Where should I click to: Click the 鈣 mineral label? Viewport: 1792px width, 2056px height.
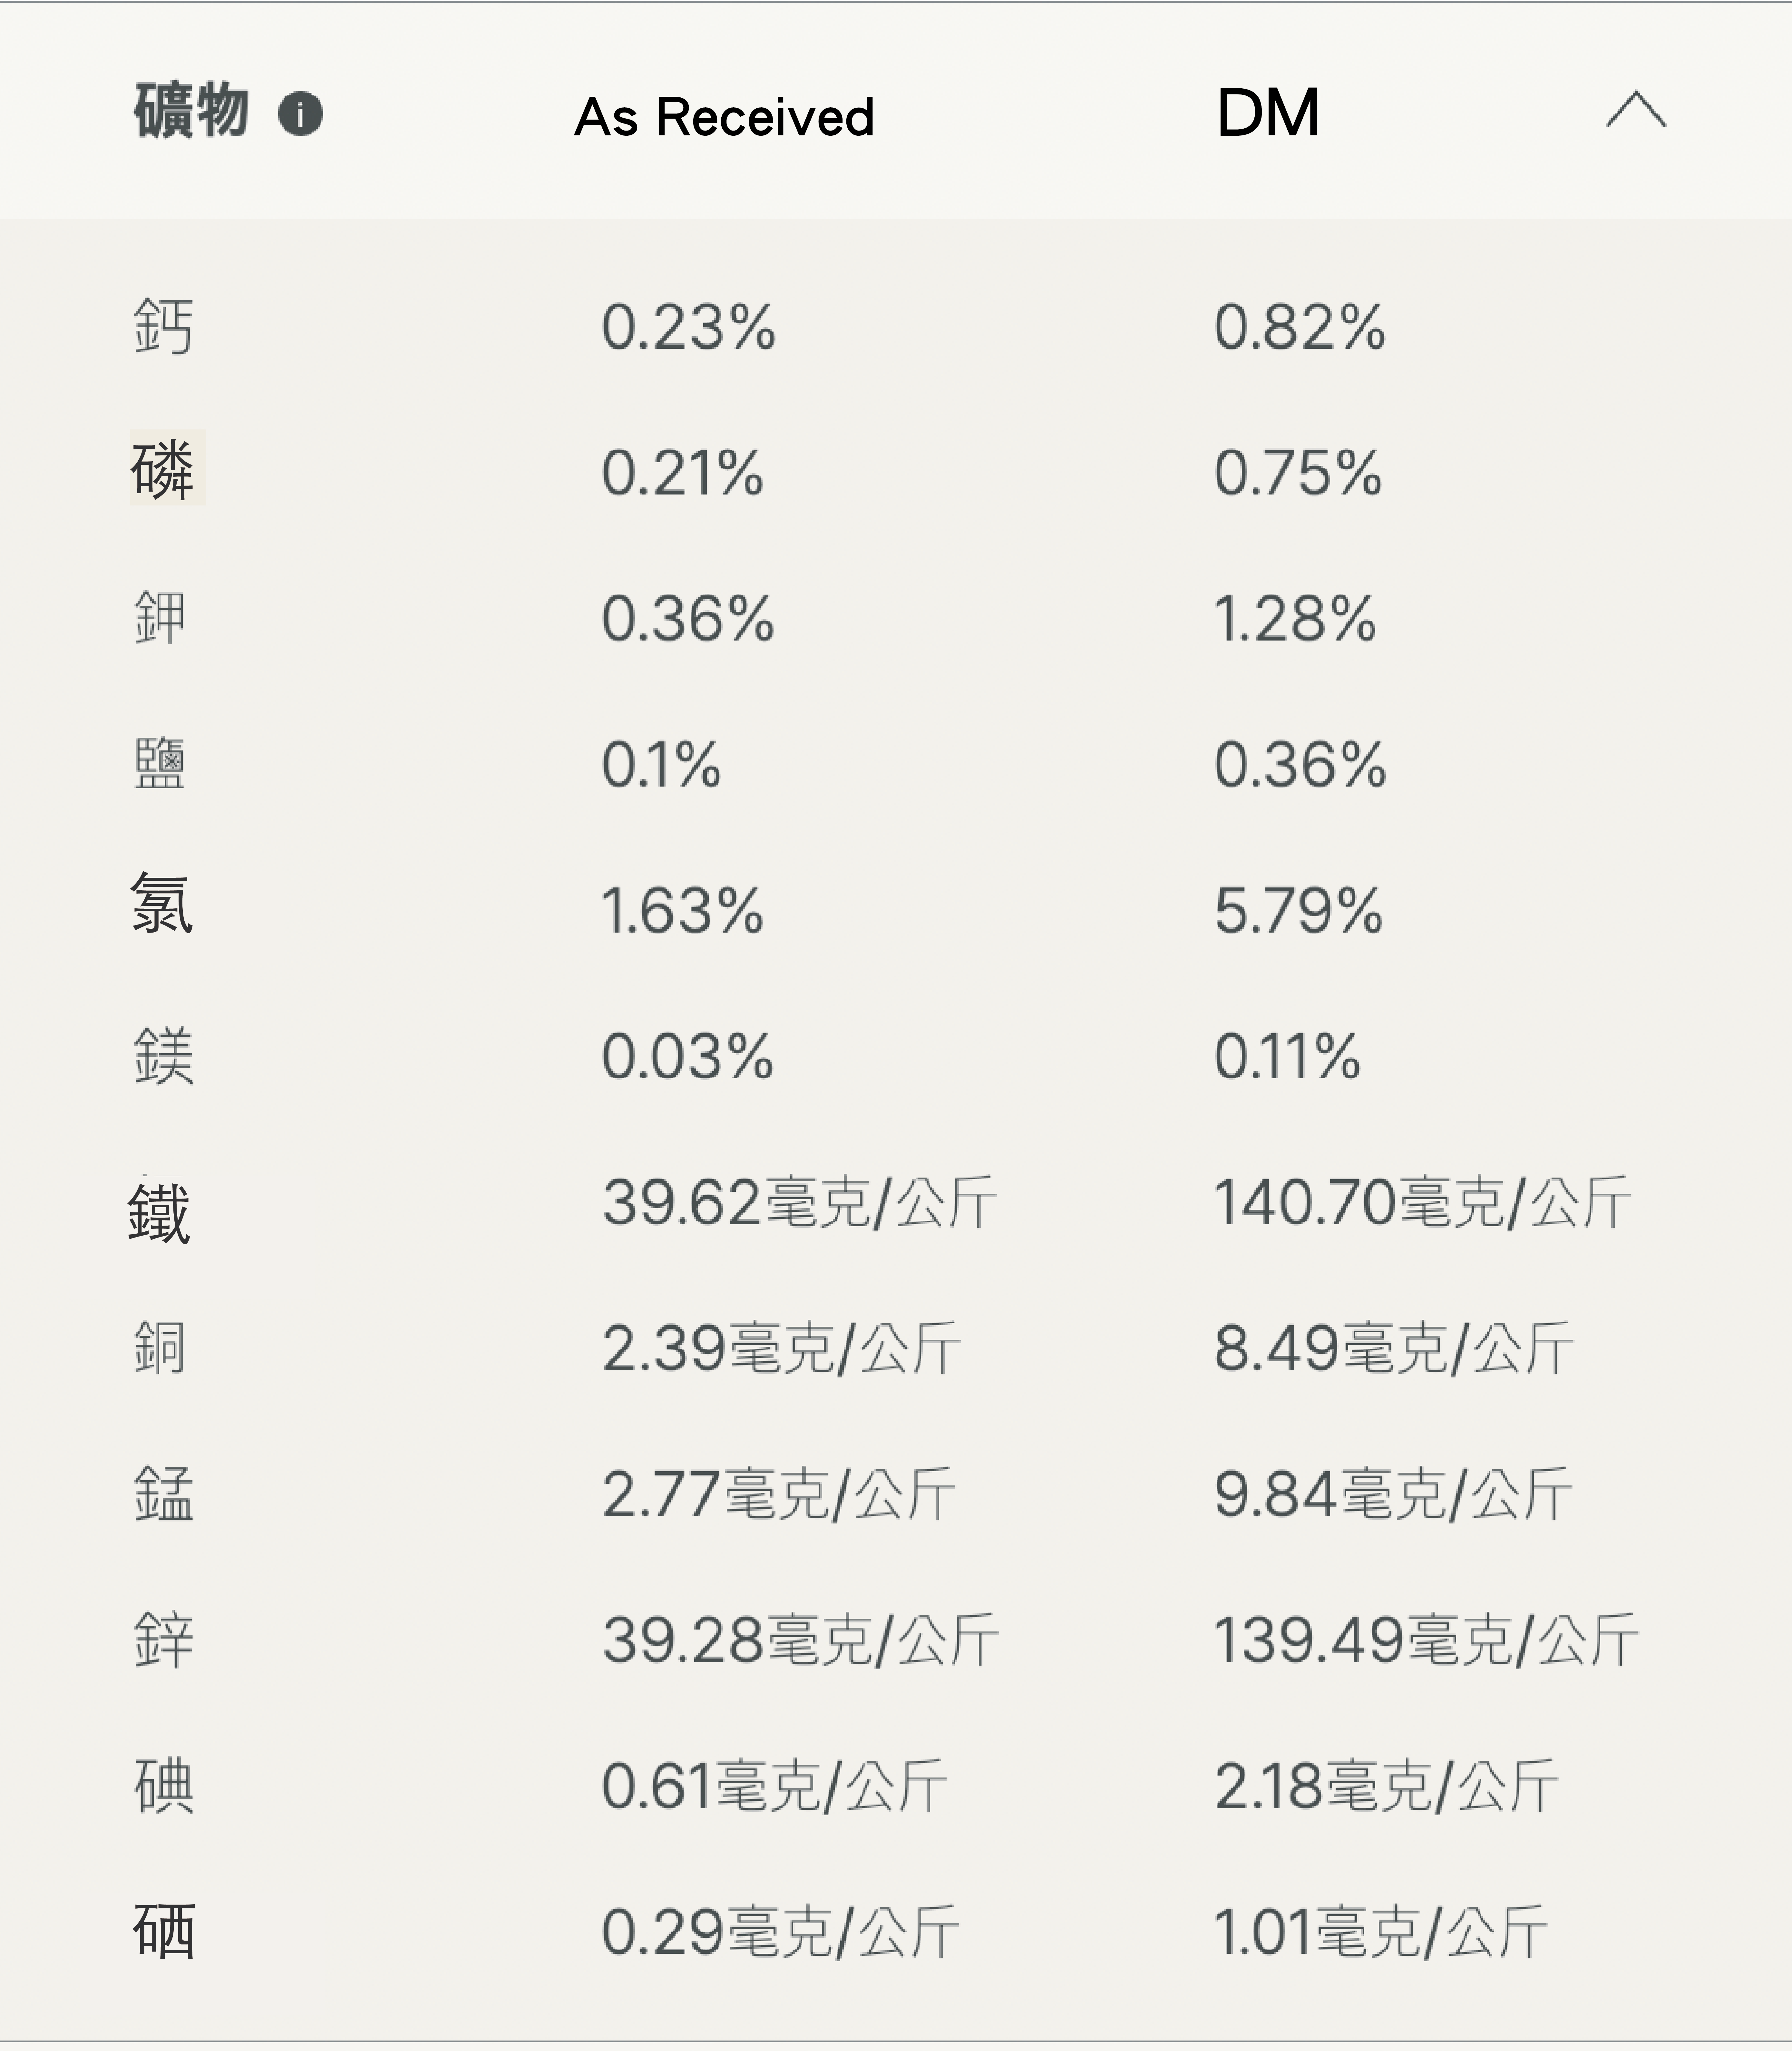point(163,327)
